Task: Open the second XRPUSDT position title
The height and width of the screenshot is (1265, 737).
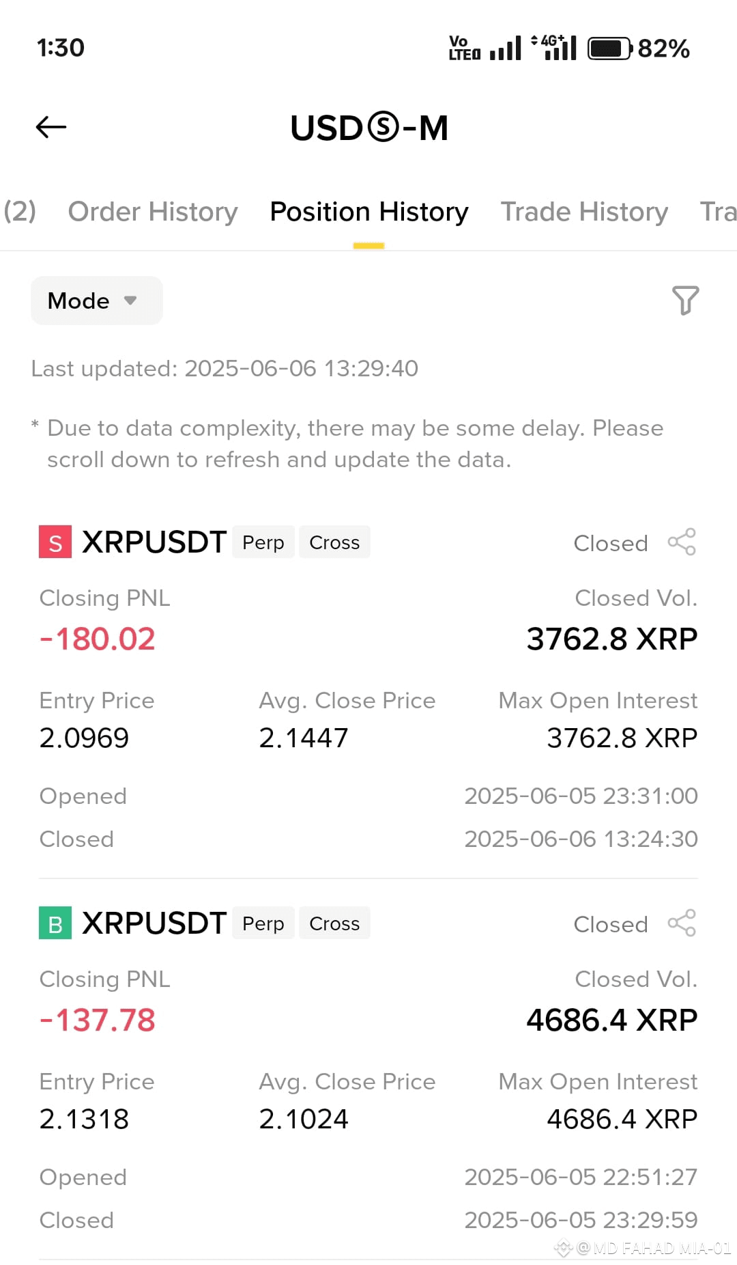Action: (x=154, y=923)
